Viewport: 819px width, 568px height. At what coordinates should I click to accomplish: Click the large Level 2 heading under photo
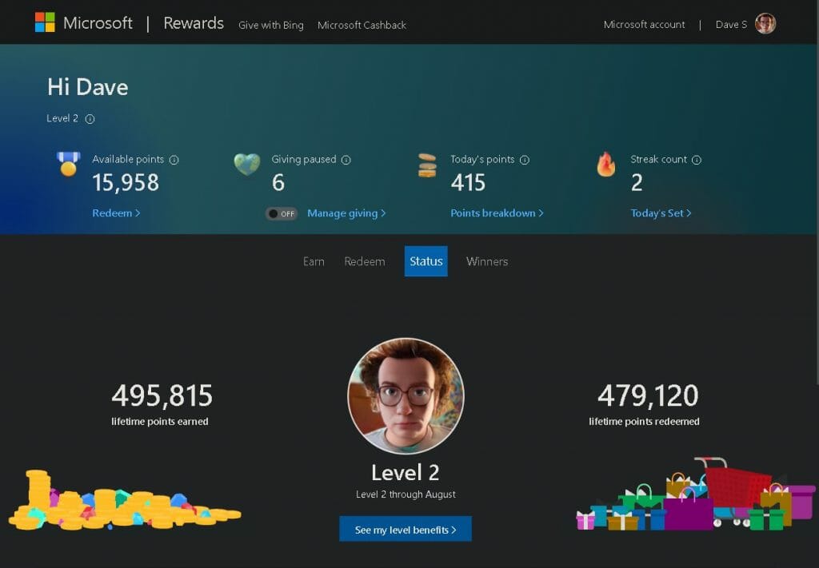coord(406,473)
